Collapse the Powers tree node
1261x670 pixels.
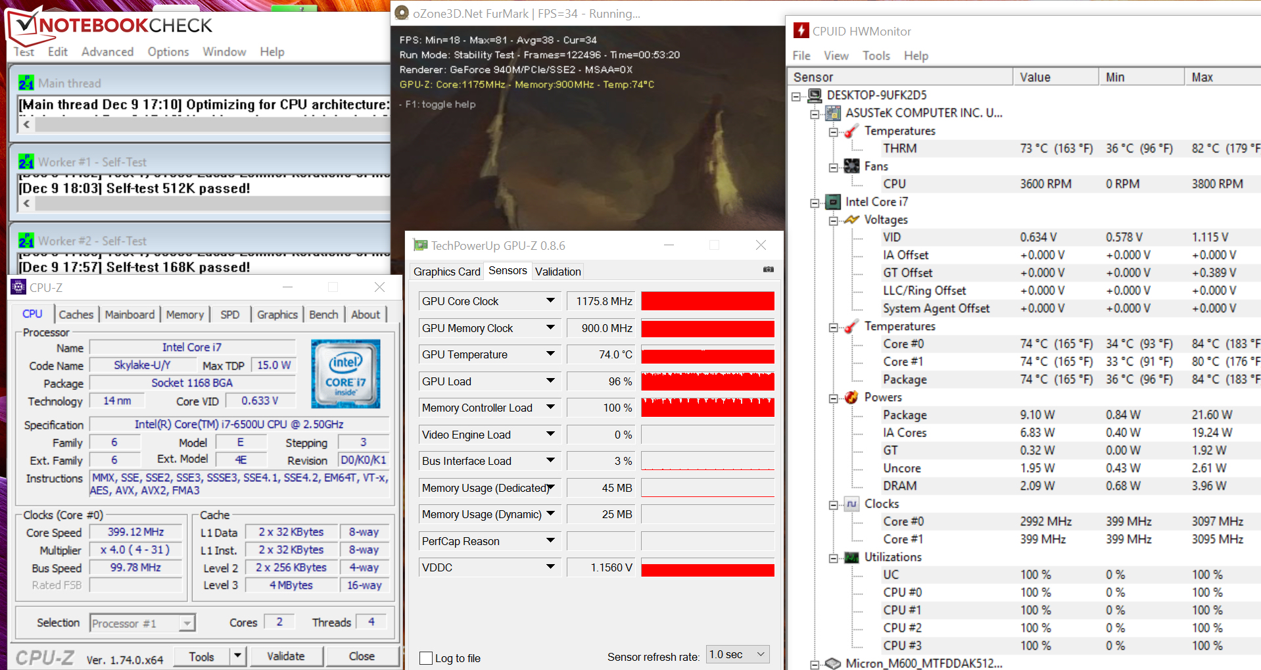833,398
